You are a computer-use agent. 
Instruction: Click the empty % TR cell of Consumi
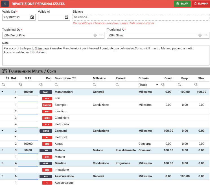28,131
